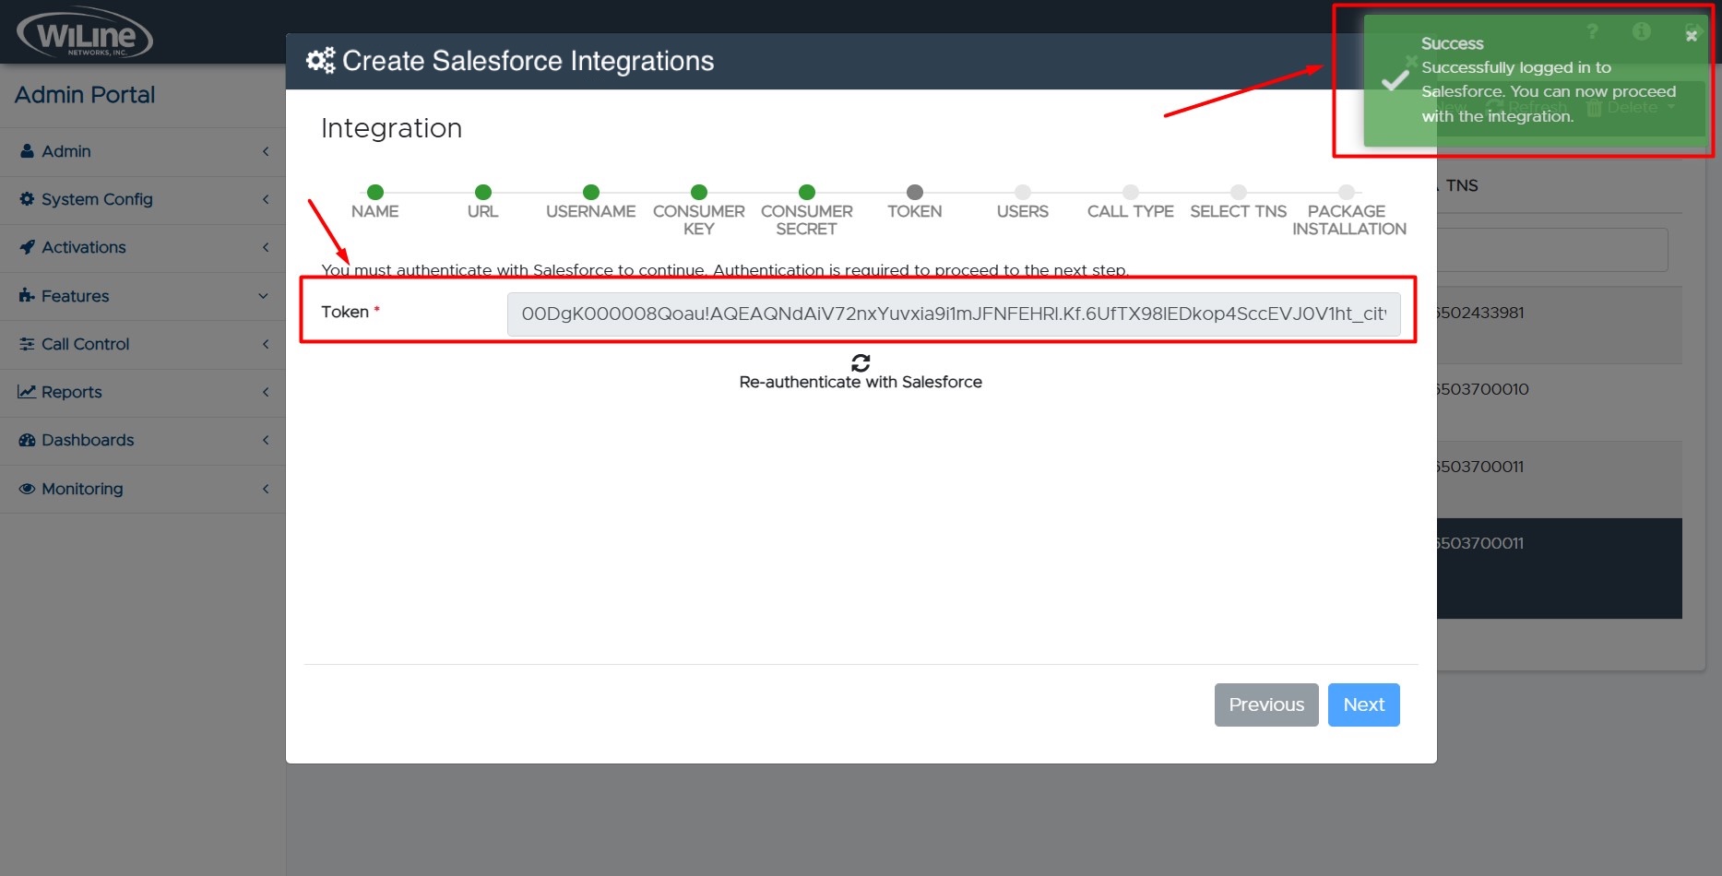Click the Re-authenticate with Salesforce link
Viewport: 1722px width, 876px height.
[859, 381]
